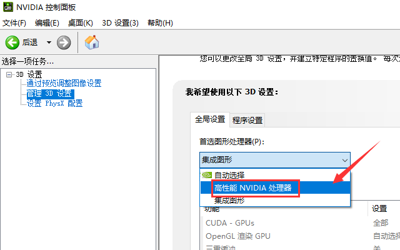Viewport: 400px width, 250px height.
Task: Click the Forward arrow icon
Action: (64, 42)
